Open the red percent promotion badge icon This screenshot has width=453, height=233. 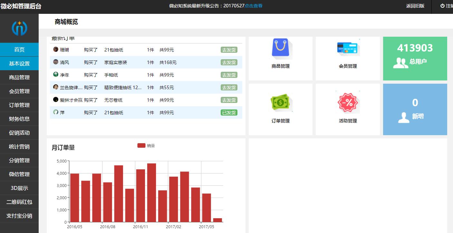pyautogui.click(x=347, y=103)
